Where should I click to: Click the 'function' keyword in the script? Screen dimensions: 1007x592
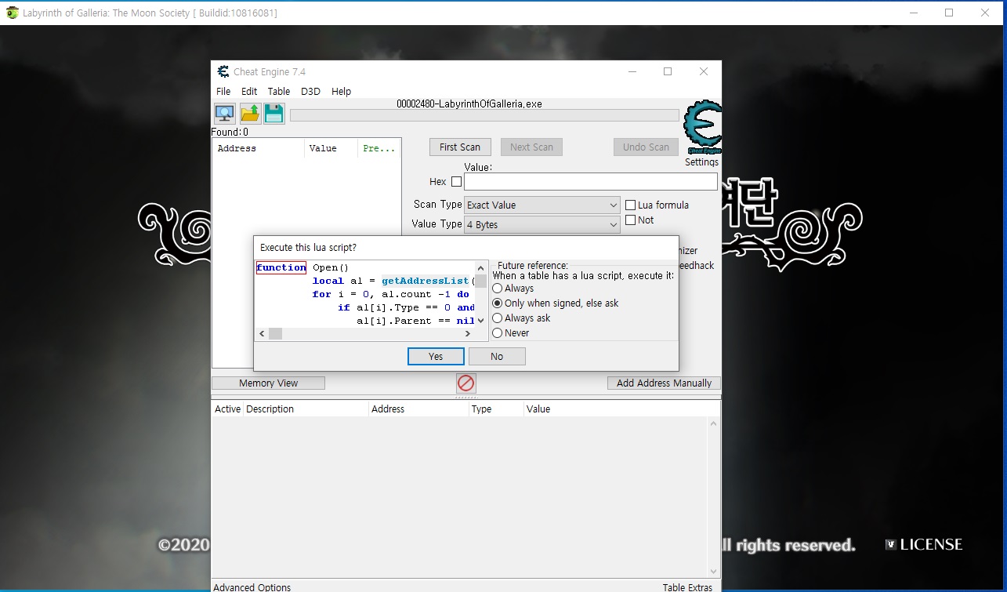click(x=281, y=267)
